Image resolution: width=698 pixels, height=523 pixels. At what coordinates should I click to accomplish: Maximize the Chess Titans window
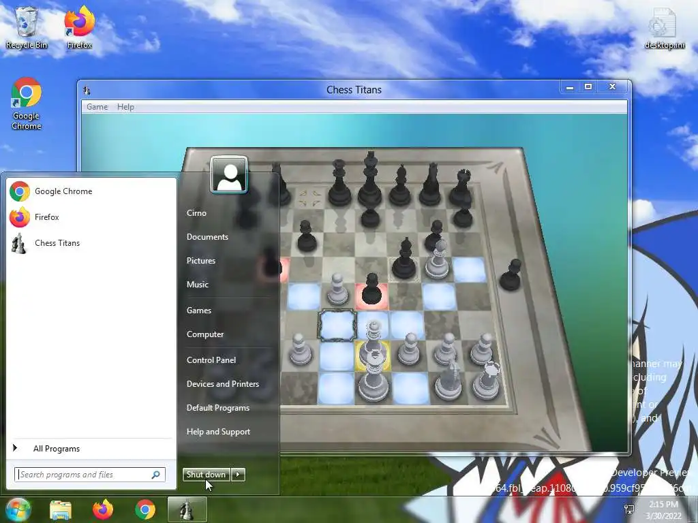(588, 86)
